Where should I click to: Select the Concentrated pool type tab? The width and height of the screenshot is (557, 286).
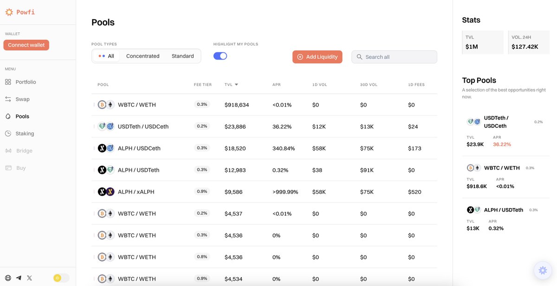(142, 56)
